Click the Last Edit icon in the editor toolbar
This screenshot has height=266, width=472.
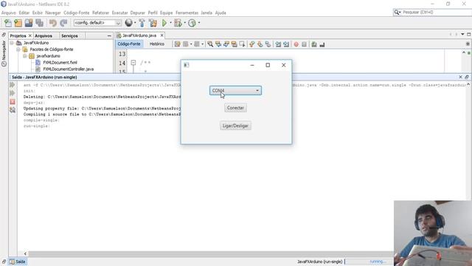(x=177, y=44)
